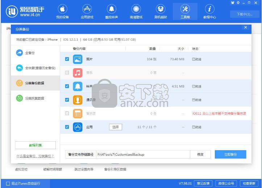Viewport: 262px width, 188px height.
Task: Open 应用游戏 apps and games section
Action: (x=87, y=9)
